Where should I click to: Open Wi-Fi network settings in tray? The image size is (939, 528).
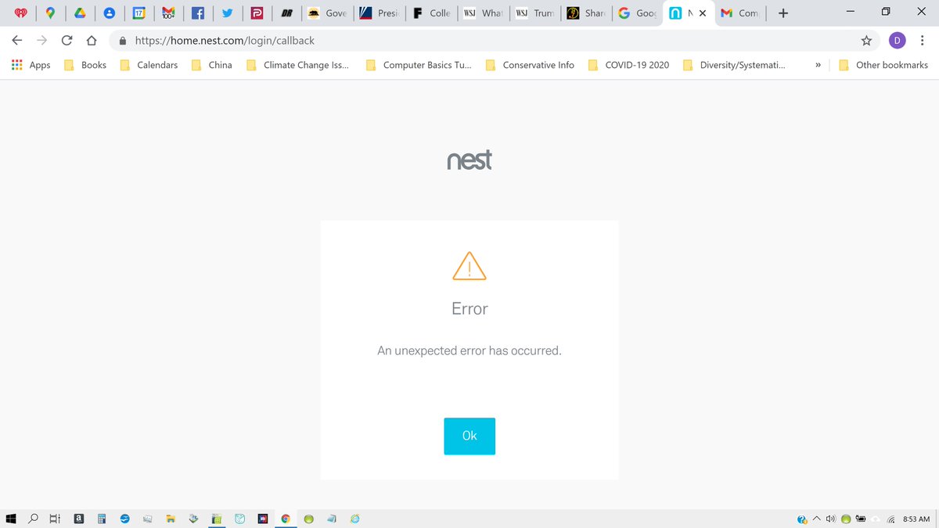890,518
